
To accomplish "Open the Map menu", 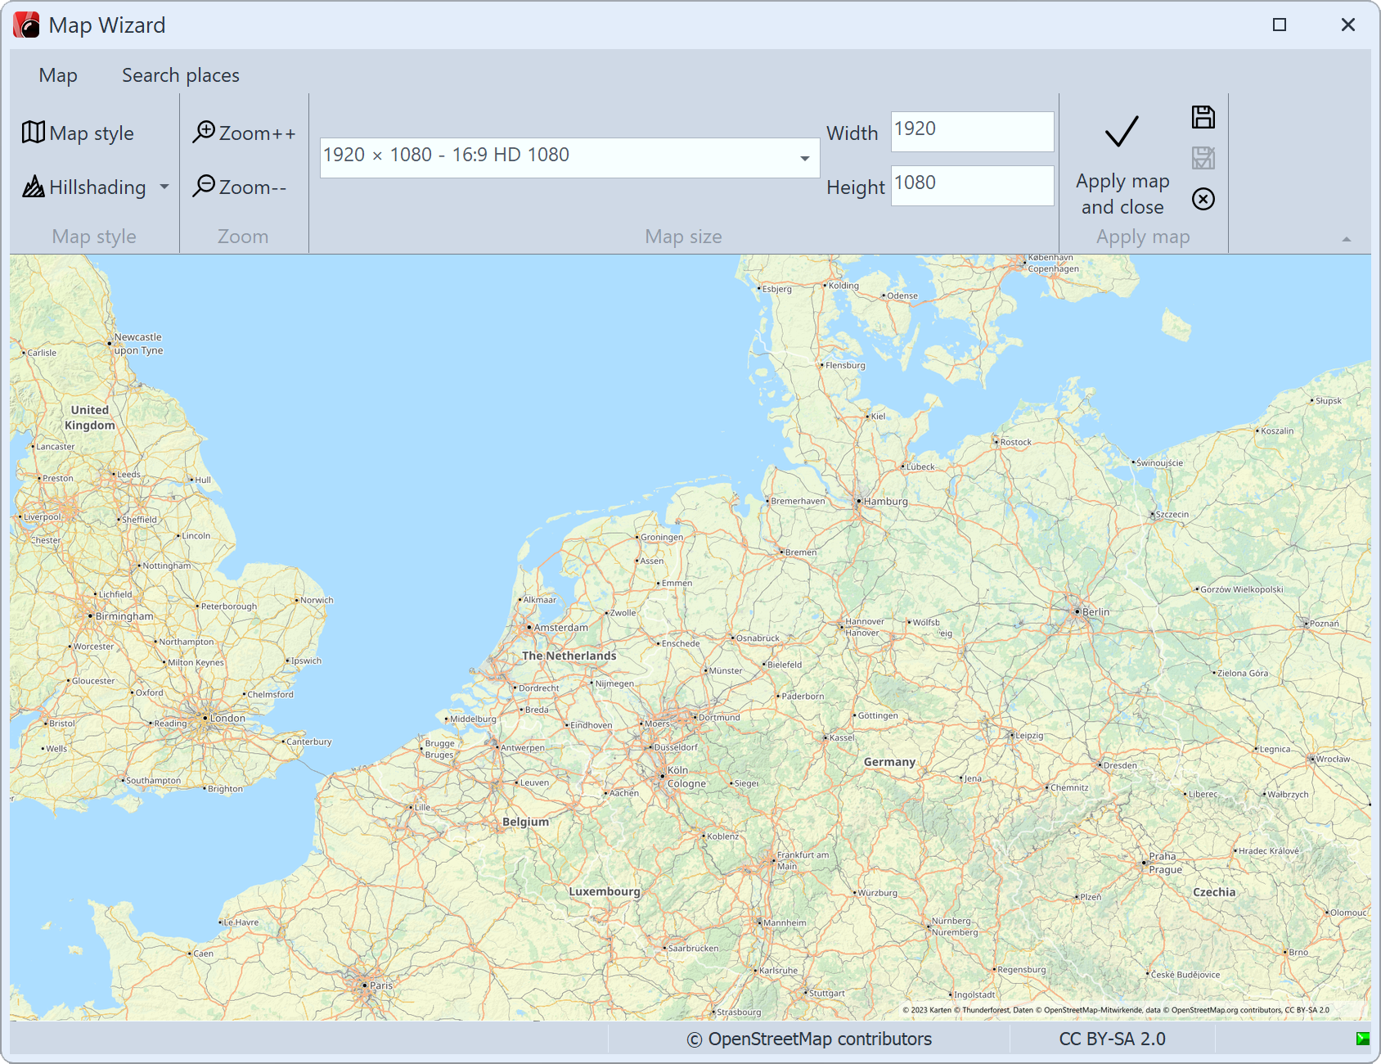I will (x=57, y=74).
